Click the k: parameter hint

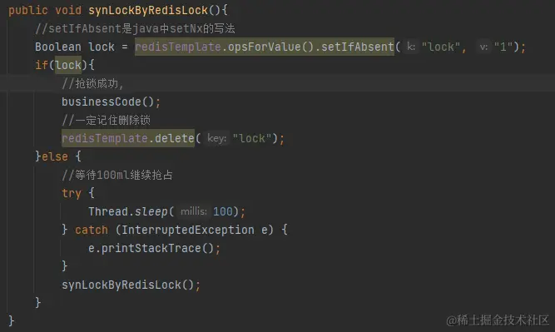tap(410, 47)
